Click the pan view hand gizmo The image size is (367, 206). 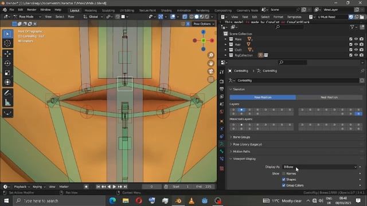point(211,64)
